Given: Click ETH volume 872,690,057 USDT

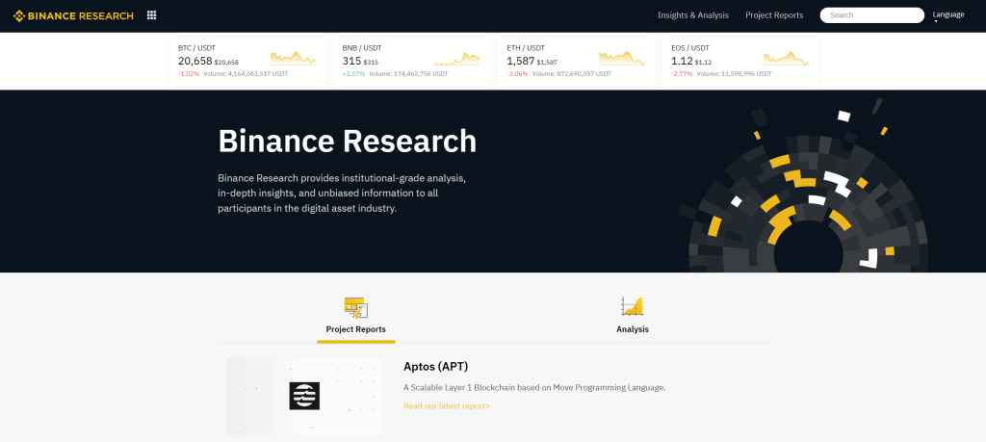Looking at the screenshot, I should (x=572, y=73).
